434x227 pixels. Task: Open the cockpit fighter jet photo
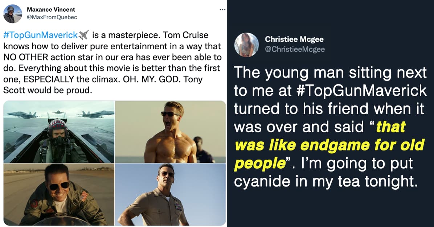(x=58, y=131)
